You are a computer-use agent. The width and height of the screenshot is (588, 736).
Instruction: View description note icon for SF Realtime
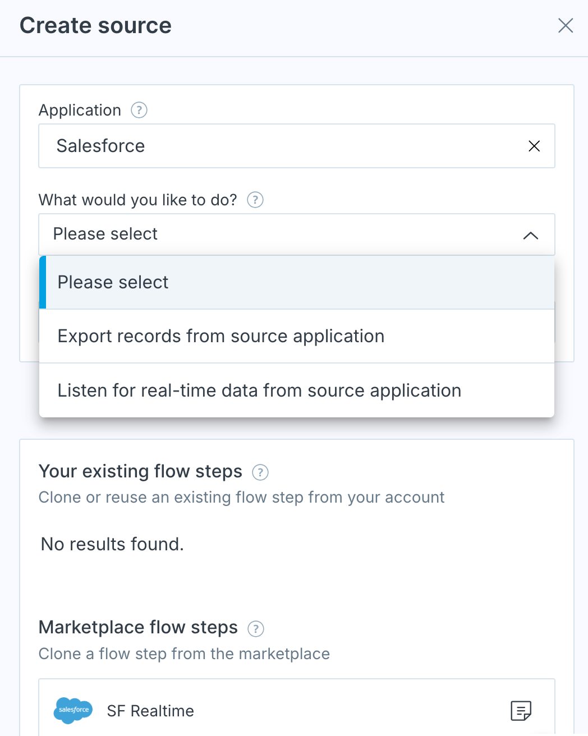(x=521, y=711)
